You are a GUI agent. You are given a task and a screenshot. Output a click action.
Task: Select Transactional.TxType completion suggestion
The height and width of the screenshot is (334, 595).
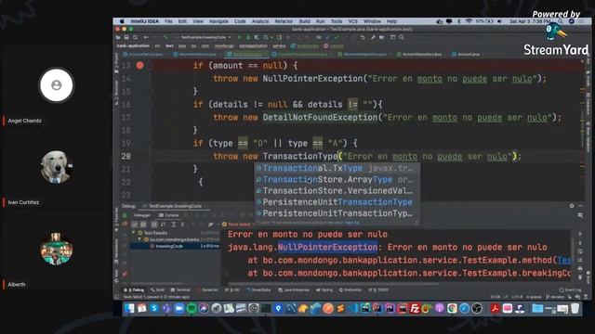337,168
